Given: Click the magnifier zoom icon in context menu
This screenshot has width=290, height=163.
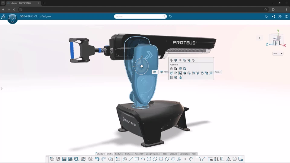Looking at the screenshot, I should click(211, 73).
